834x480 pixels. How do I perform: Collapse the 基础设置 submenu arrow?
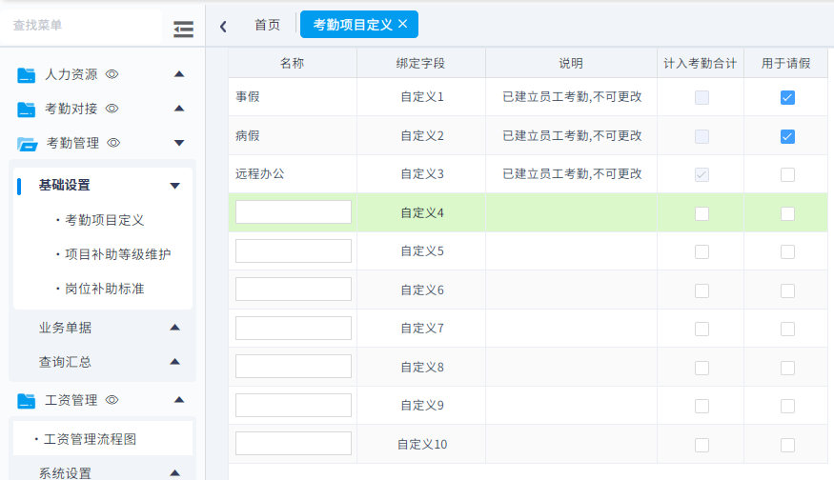[174, 186]
